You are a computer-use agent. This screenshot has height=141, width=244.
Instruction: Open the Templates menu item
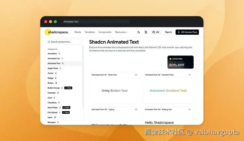pos(90,32)
